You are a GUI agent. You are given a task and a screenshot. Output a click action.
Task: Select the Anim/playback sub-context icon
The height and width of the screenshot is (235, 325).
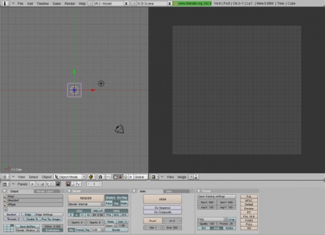pos(73,184)
